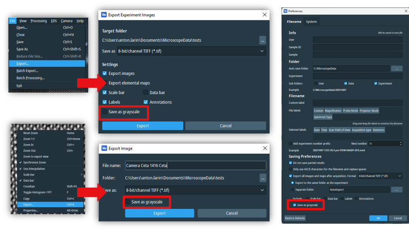Select Magnification file label
409x230 pixels.
click(333, 111)
